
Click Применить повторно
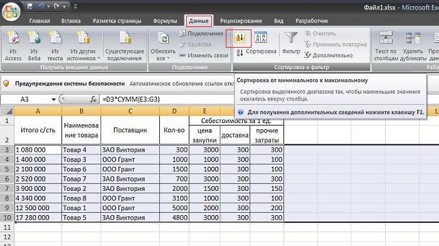pos(336,45)
